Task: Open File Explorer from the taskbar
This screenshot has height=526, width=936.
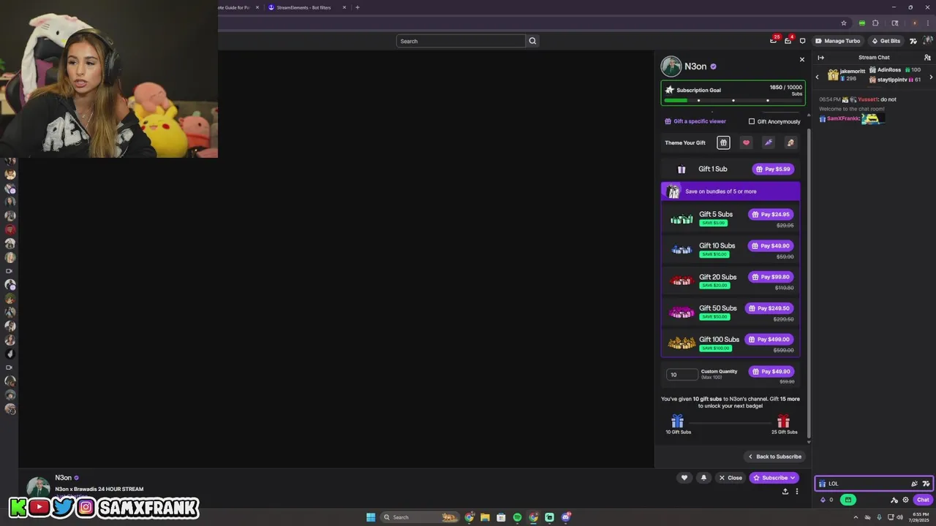Action: click(x=485, y=517)
